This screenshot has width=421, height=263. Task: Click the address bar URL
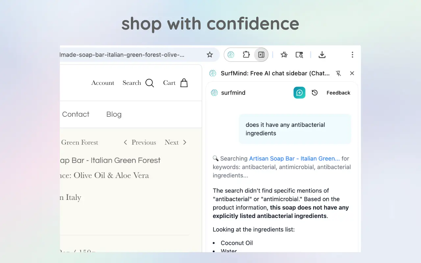pyautogui.click(x=122, y=55)
